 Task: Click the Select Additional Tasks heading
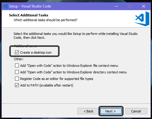point(28,15)
